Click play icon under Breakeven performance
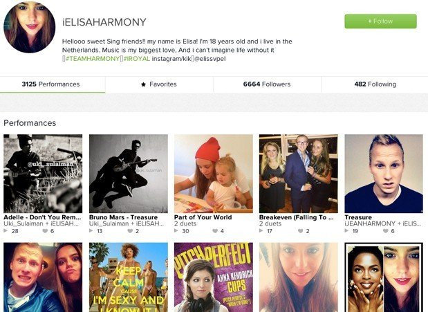This screenshot has height=312, width=428. tap(261, 231)
